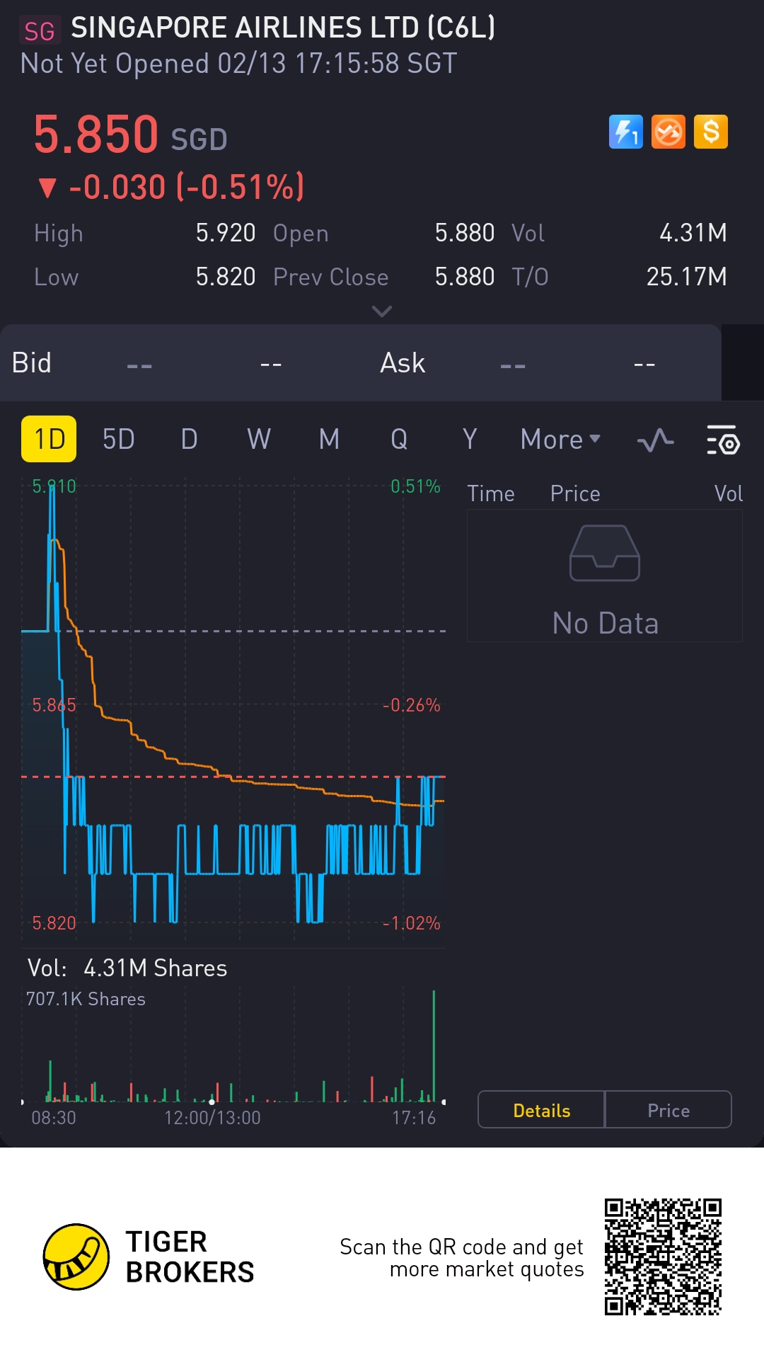Screen dimensions: 764x1367
Task: Expand more quote details chevron
Action: click(x=382, y=311)
